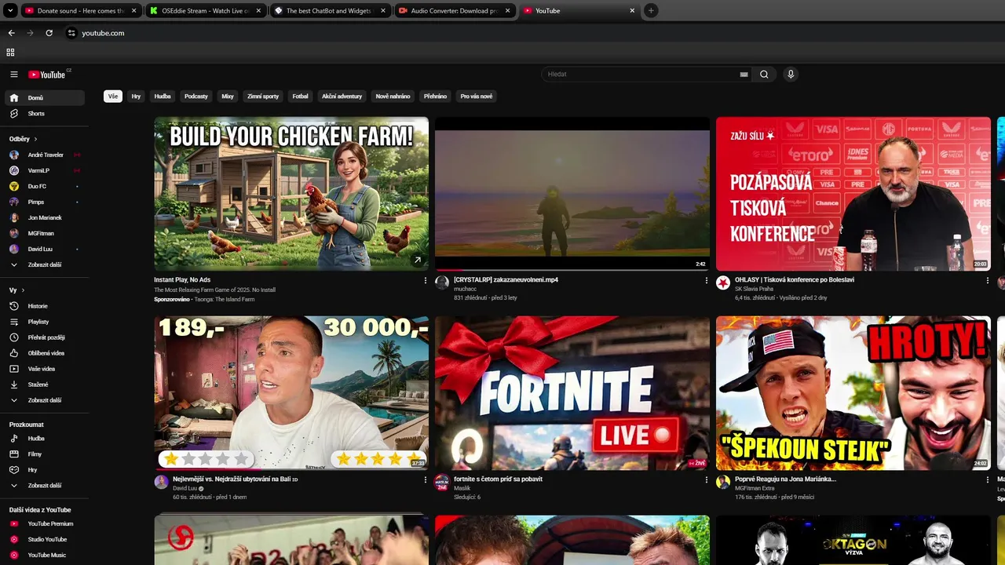Open VarmiLP subscription channel
The height and width of the screenshot is (565, 1005).
coord(45,170)
